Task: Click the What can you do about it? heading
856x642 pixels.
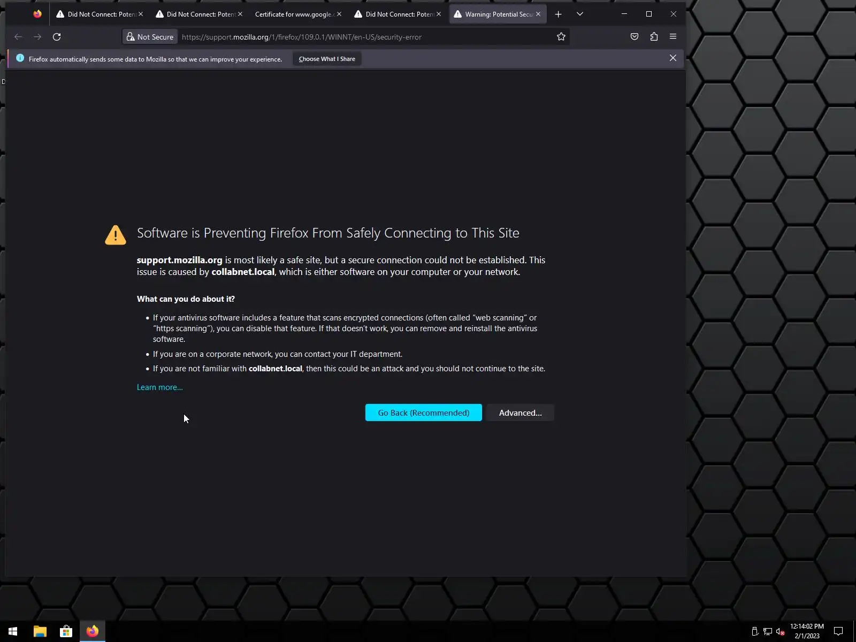Action: tap(186, 299)
